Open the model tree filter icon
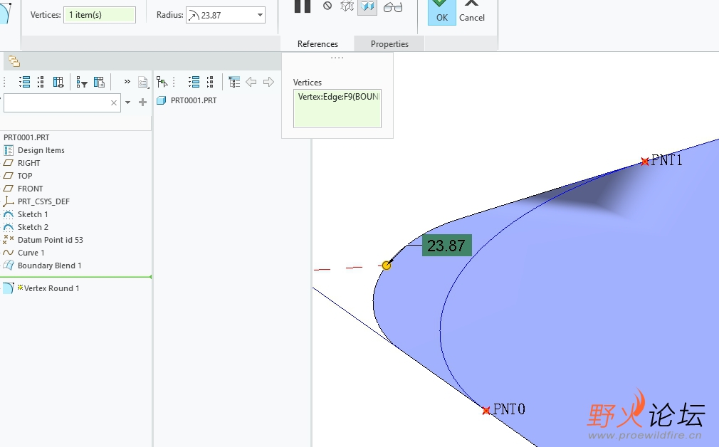719x447 pixels. tap(82, 82)
